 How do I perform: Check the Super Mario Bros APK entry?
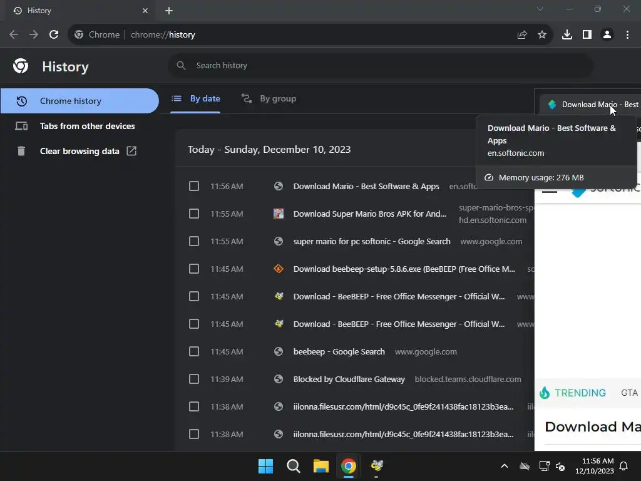pos(194,214)
